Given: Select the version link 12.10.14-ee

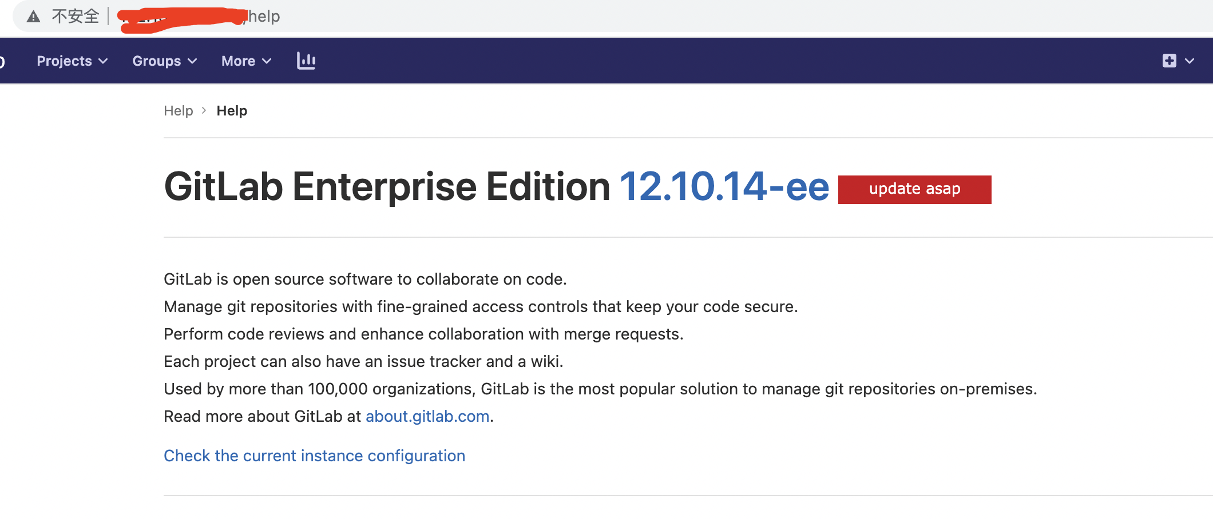Looking at the screenshot, I should [x=724, y=185].
